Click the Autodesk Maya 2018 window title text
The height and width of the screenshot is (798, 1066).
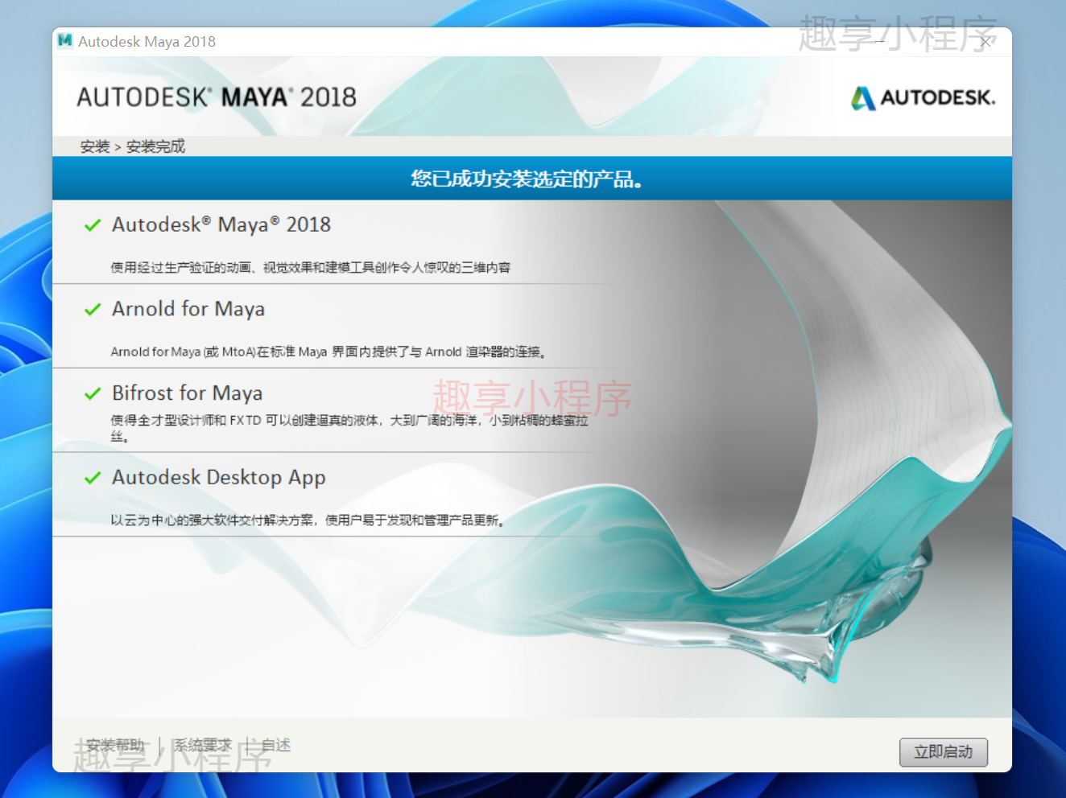click(147, 42)
